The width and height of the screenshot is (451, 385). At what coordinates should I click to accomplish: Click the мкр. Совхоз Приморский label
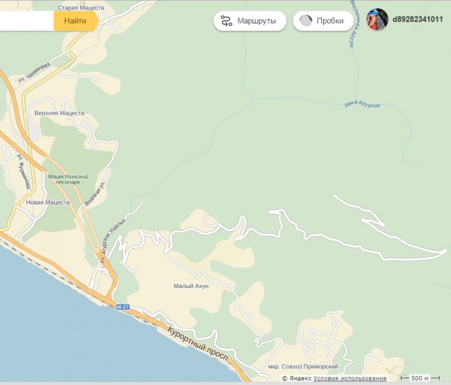pyautogui.click(x=303, y=366)
